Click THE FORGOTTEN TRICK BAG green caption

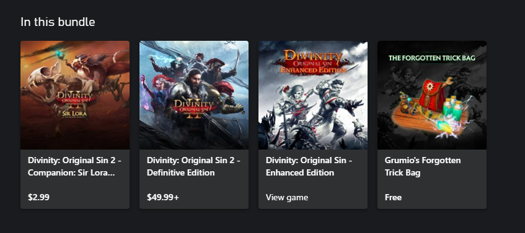click(432, 58)
